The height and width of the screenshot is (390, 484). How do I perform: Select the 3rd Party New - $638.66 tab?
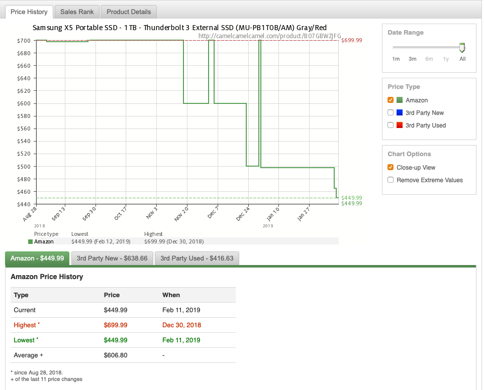click(x=112, y=258)
